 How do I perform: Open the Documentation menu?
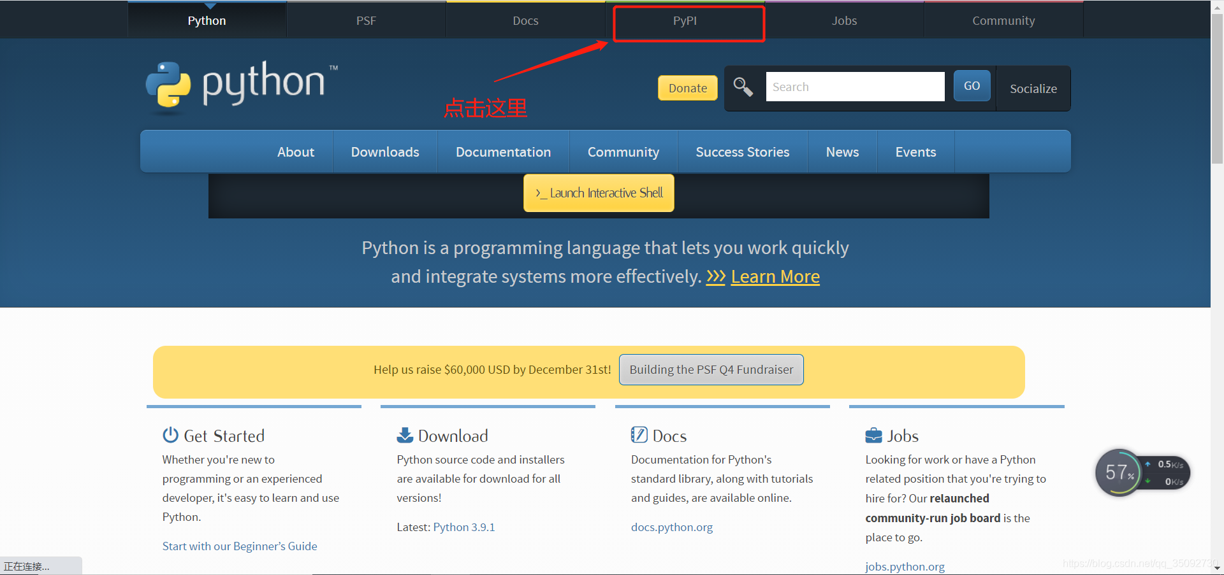coord(503,152)
